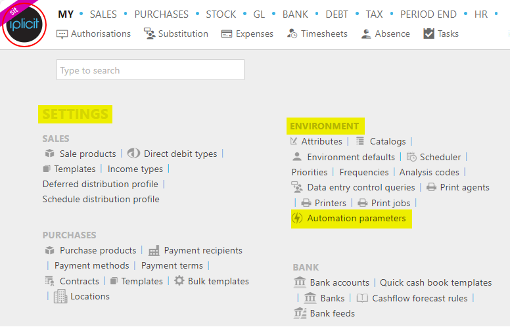This screenshot has width=510, height=327.
Task: Click the Bulk templates gear icon
Action: coord(179,280)
